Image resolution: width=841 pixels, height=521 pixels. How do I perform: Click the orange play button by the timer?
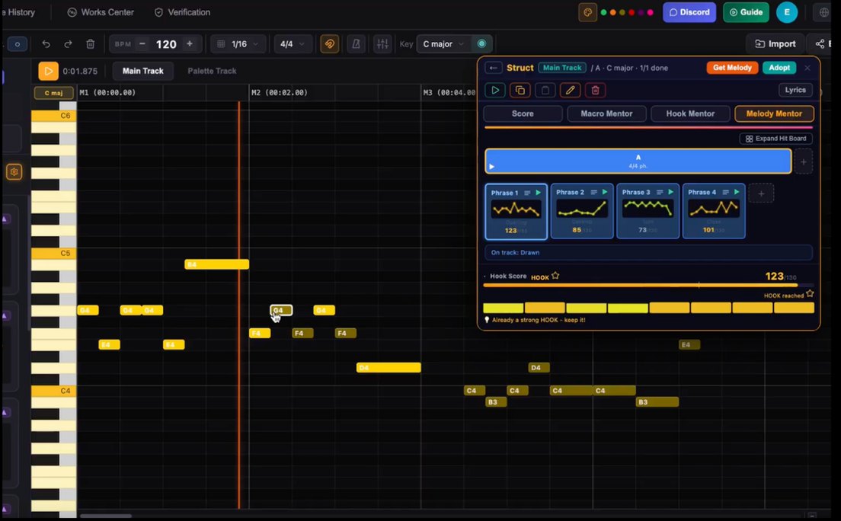click(x=48, y=71)
